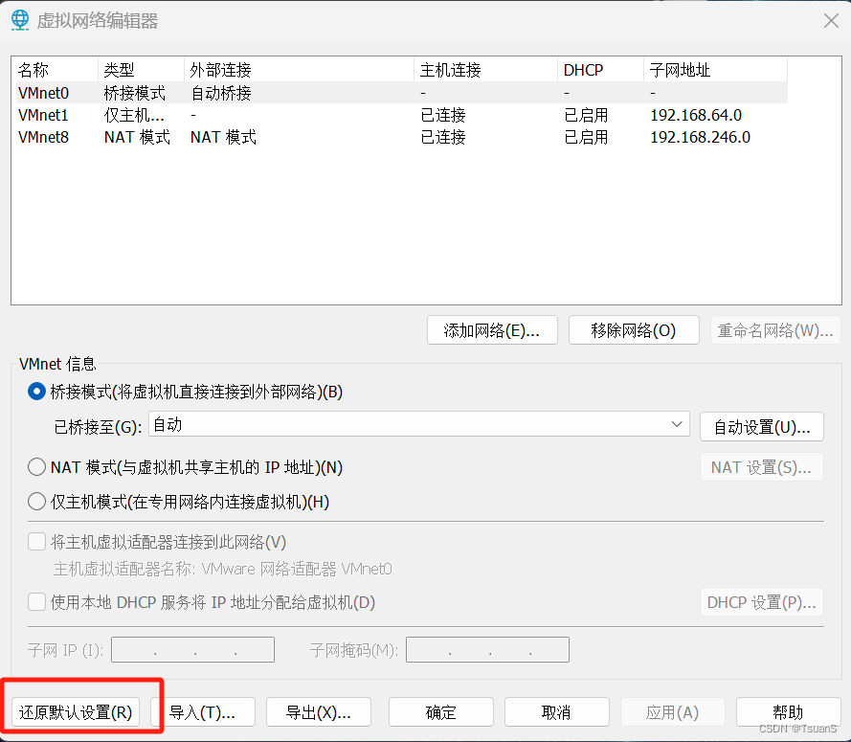Toggle 将主机虚拟适配器连接到此网络 checkbox

[36, 541]
